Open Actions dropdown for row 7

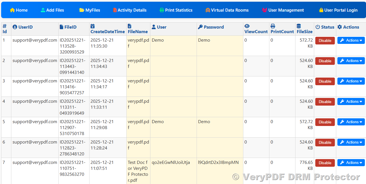351,163
